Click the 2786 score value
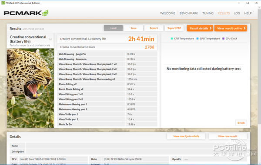261x165 pixels. click(x=150, y=47)
